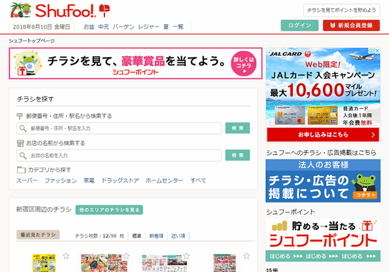This screenshot has width=389, height=272.
Task: Click the シュフートップページ breadcrumb
Action: point(32,41)
